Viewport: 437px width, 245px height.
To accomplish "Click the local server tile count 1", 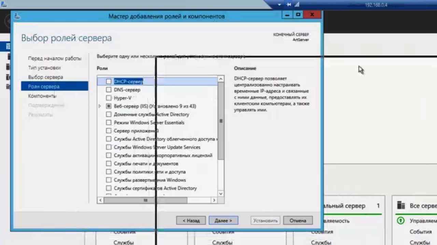I will 378,206.
